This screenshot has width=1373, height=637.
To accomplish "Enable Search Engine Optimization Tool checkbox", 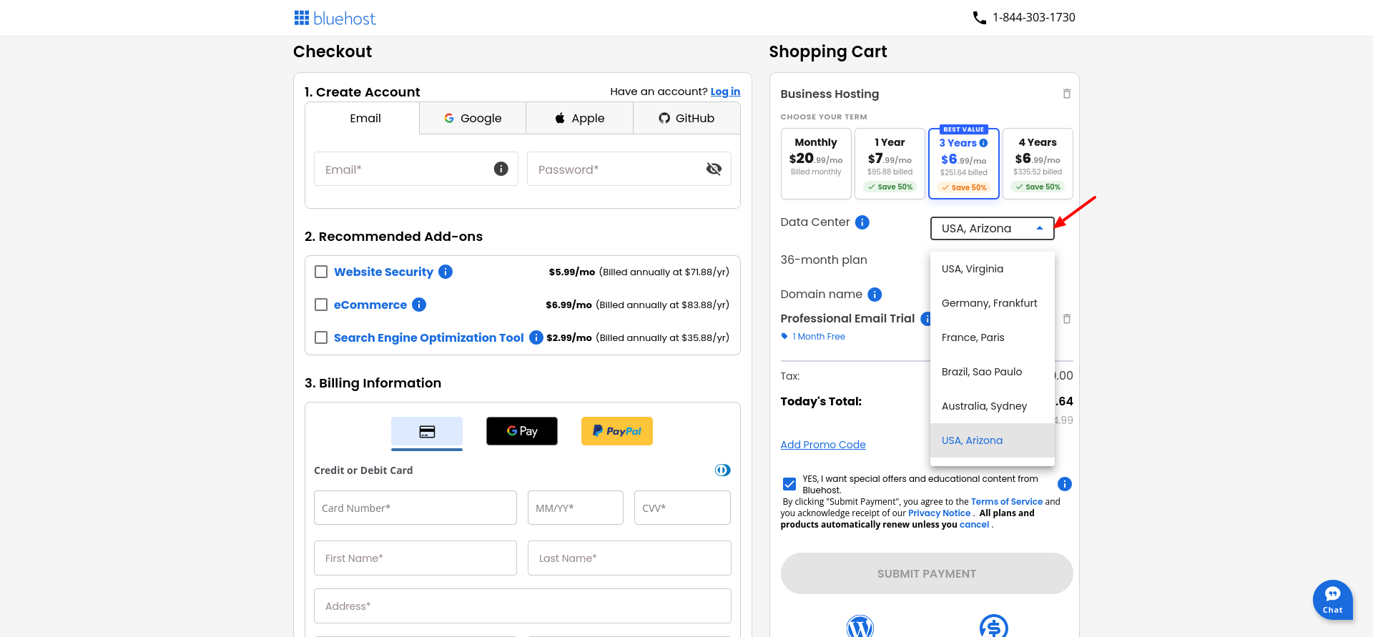I will pyautogui.click(x=321, y=337).
